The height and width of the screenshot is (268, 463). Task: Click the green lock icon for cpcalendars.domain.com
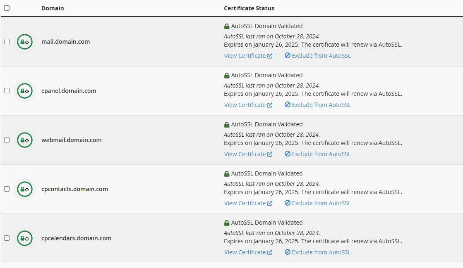pyautogui.click(x=25, y=238)
